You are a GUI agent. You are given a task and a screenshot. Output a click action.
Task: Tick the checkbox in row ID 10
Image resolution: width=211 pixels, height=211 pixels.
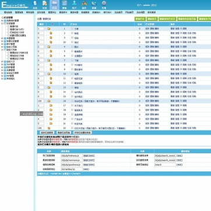(72, 73)
